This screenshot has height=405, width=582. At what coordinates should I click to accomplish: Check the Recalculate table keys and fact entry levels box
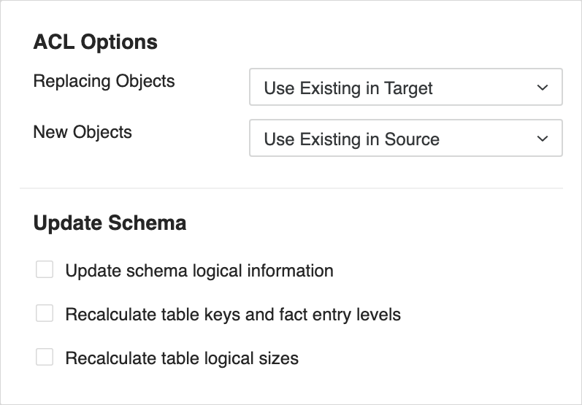click(x=45, y=315)
